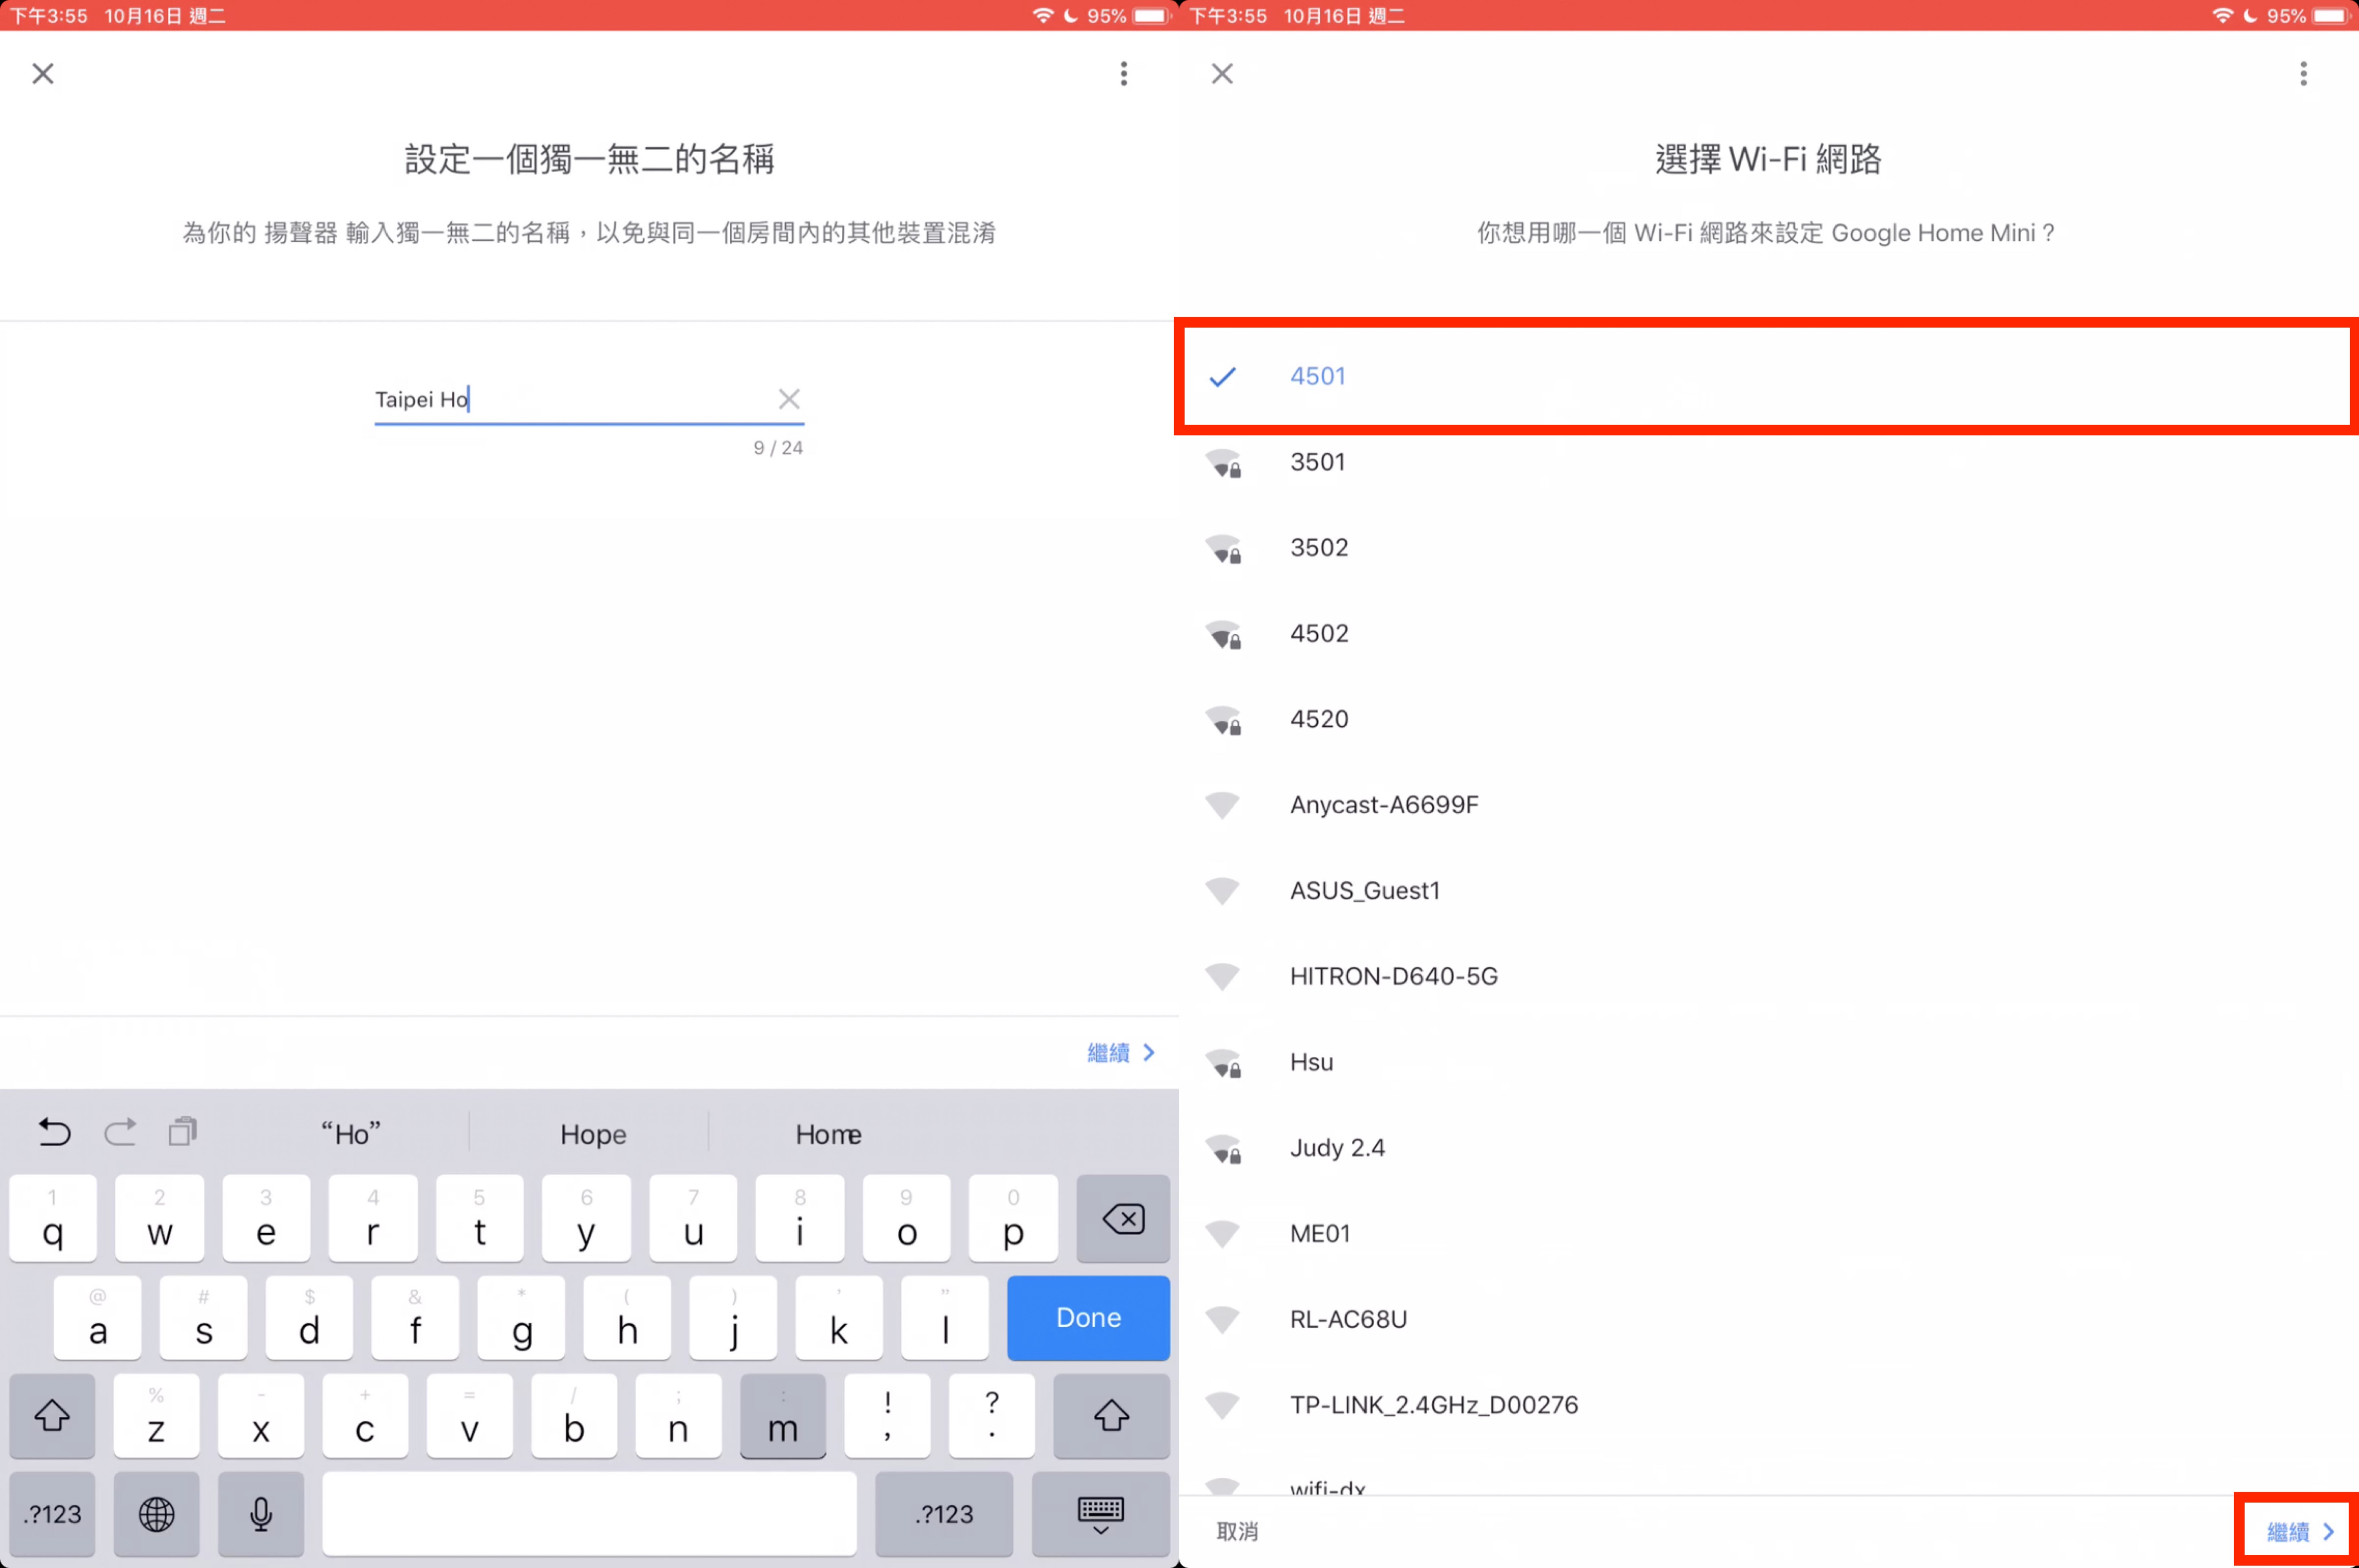Pick the "Ho" keyboard suggestion

click(x=351, y=1134)
